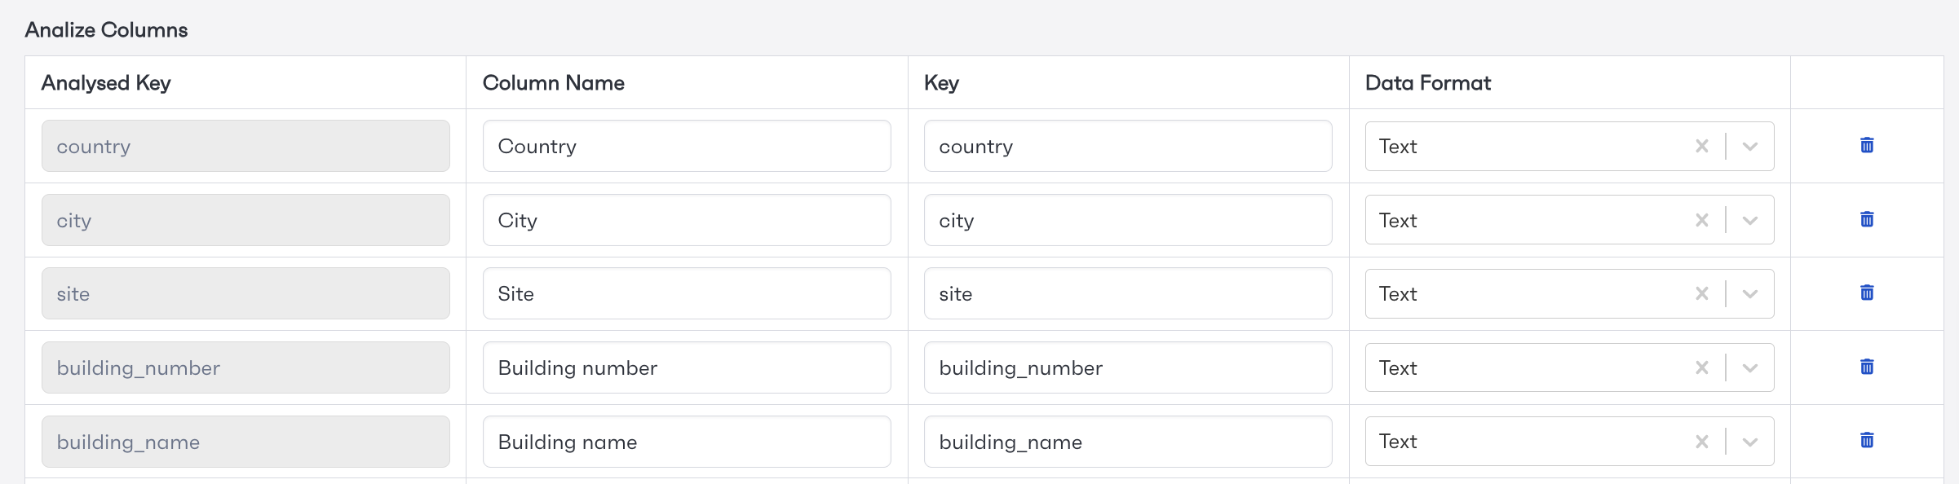The width and height of the screenshot is (1959, 484).
Task: Clear the Data Format in country row
Action: tap(1702, 146)
